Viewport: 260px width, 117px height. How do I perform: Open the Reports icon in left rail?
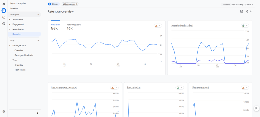coord(4,11)
